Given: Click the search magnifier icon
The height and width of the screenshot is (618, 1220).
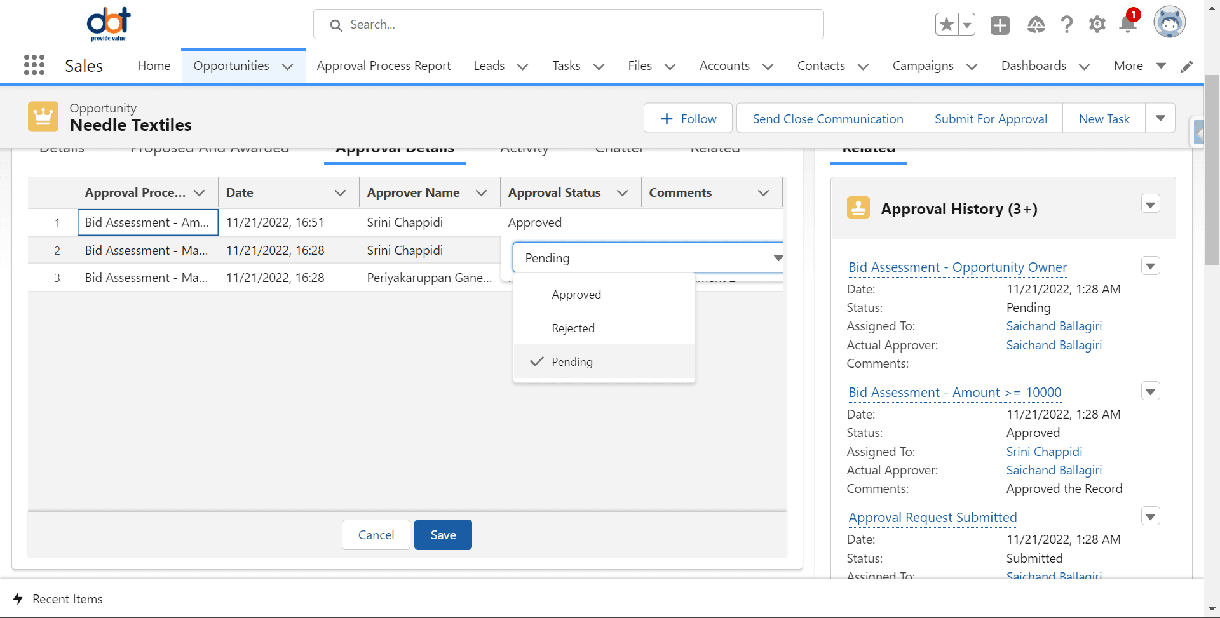Looking at the screenshot, I should click(336, 25).
